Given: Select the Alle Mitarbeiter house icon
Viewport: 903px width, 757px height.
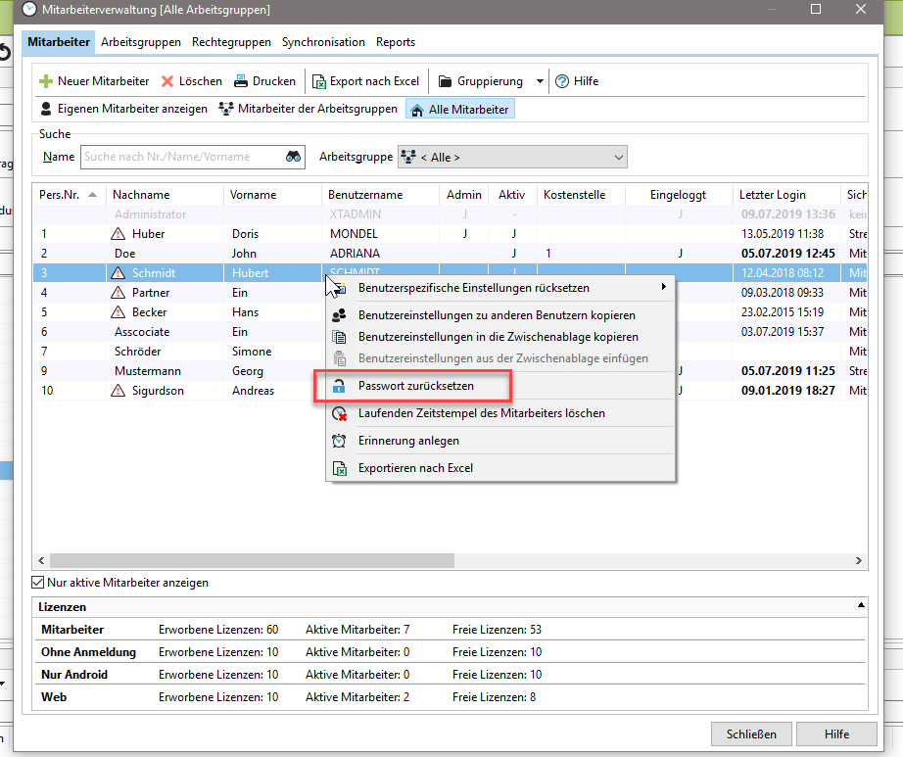Looking at the screenshot, I should pos(416,110).
